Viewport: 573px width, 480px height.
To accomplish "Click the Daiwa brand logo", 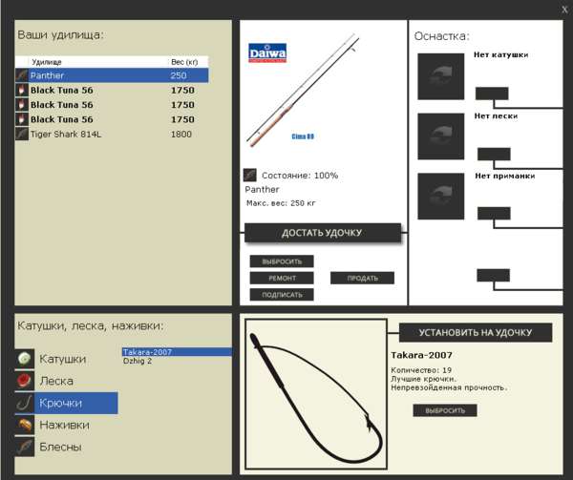I will tap(267, 53).
